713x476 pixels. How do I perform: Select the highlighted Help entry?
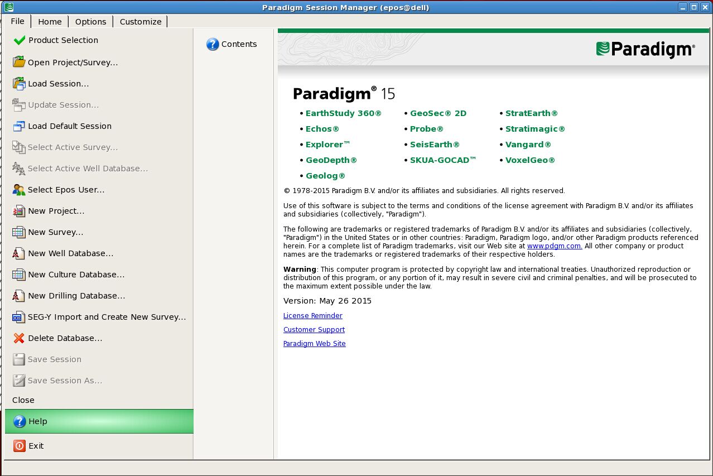tap(99, 421)
